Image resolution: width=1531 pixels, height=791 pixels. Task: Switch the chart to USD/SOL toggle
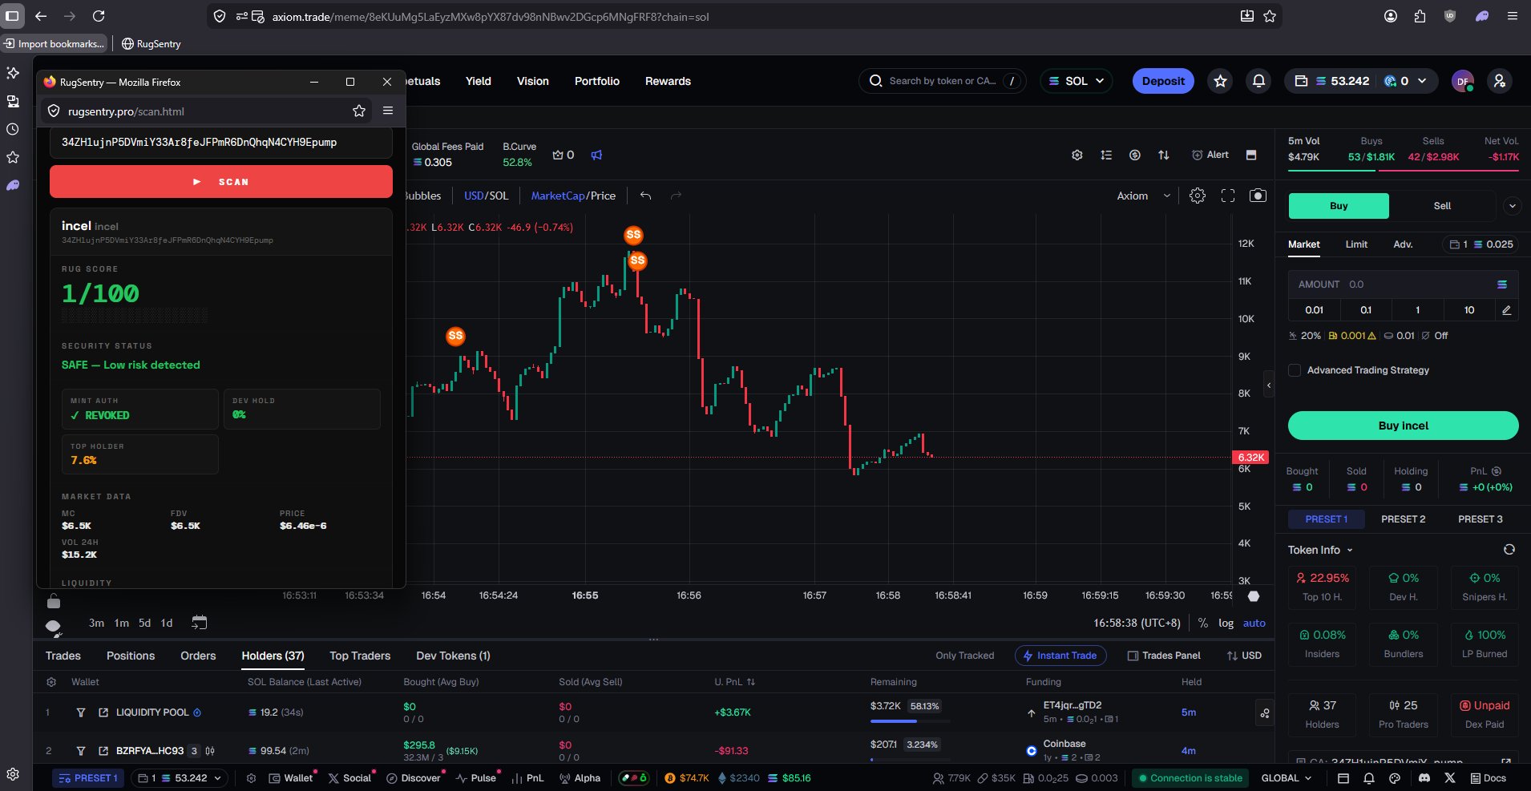[x=486, y=196]
